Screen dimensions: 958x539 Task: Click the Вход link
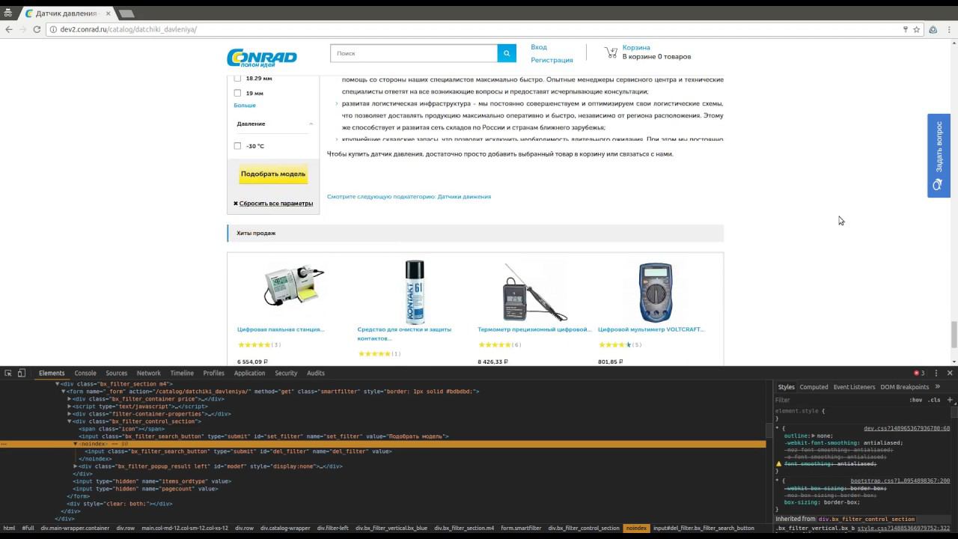[x=539, y=47]
